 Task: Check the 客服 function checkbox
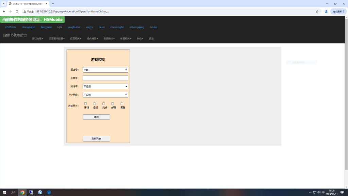(122, 104)
